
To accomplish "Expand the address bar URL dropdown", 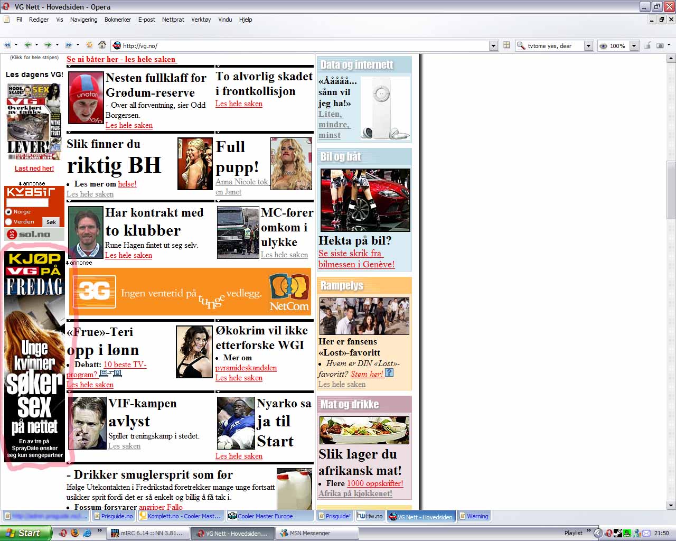I will [493, 46].
